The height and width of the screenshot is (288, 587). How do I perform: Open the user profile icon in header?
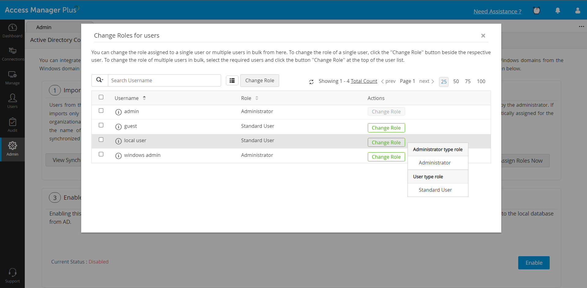click(578, 11)
